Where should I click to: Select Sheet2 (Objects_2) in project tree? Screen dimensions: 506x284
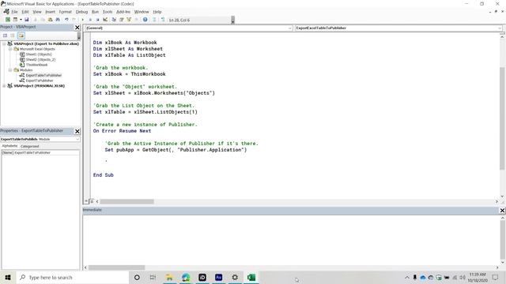coord(40,60)
